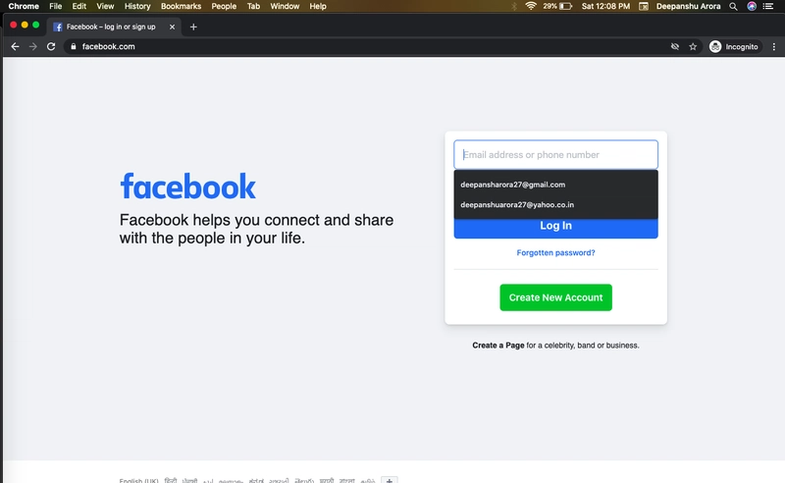The width and height of the screenshot is (785, 483).
Task: Open the View menu
Action: point(105,6)
